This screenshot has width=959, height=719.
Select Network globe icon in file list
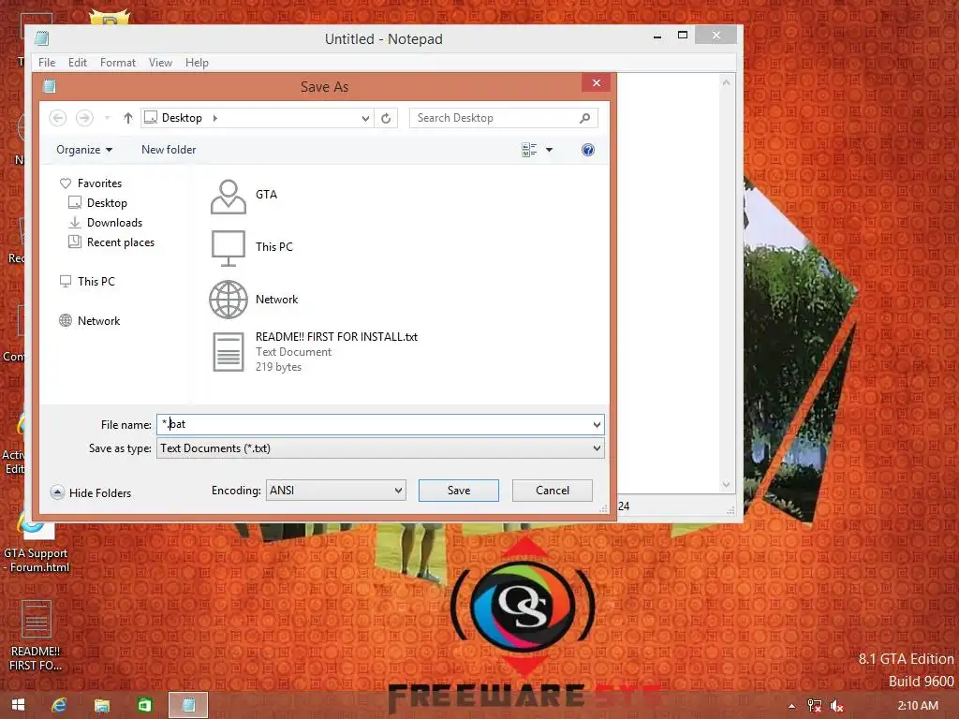pos(229,300)
